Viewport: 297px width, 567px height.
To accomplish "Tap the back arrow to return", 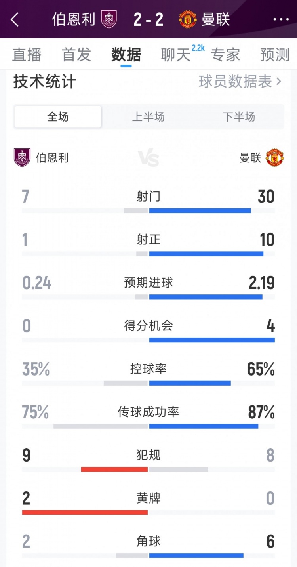I will tap(15, 19).
